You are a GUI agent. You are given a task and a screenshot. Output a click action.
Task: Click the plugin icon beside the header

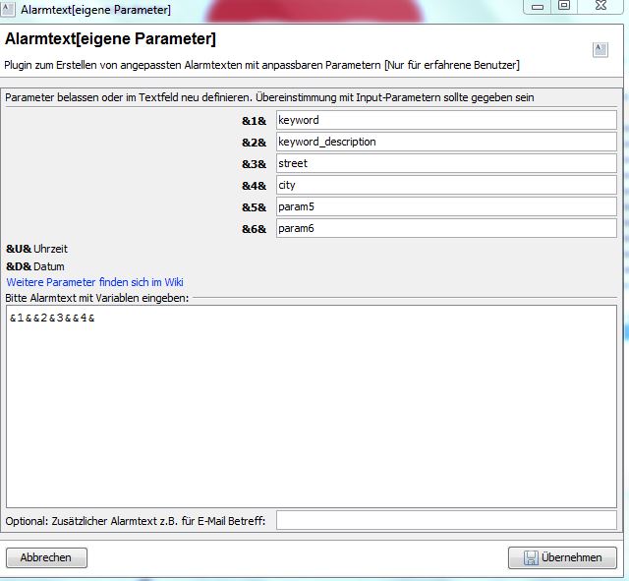600,50
